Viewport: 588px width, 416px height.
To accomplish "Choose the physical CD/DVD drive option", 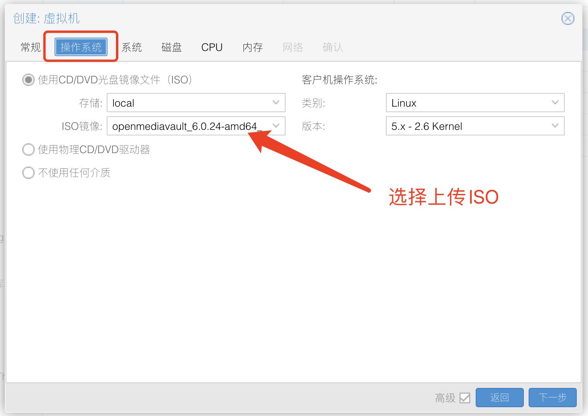I will coord(28,149).
